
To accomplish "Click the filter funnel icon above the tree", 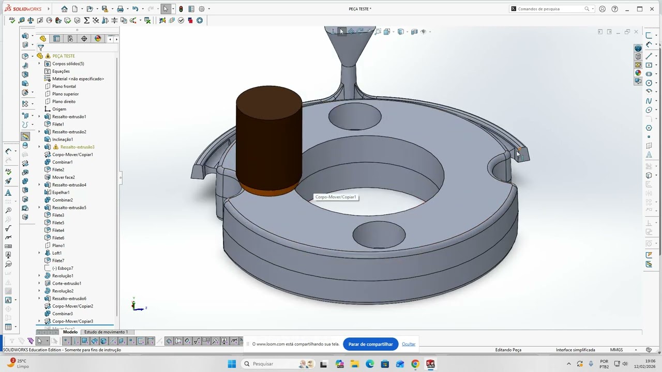I will tap(41, 48).
